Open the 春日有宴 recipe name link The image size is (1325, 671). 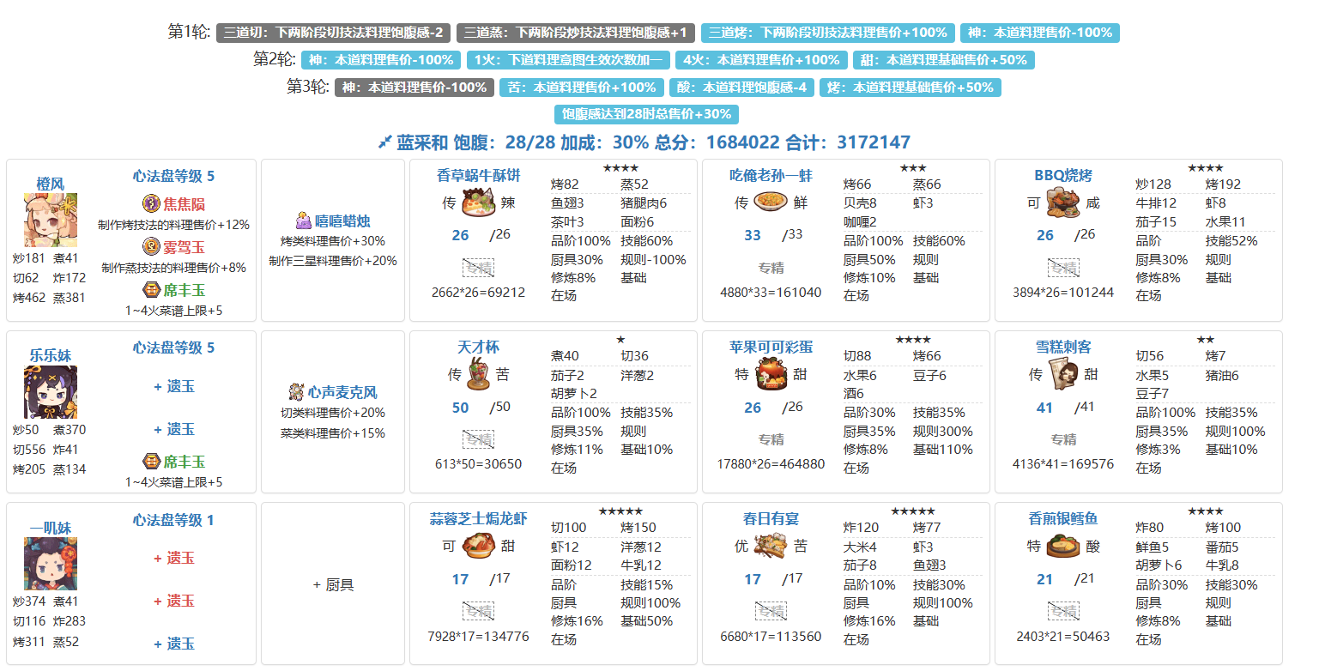coord(771,519)
